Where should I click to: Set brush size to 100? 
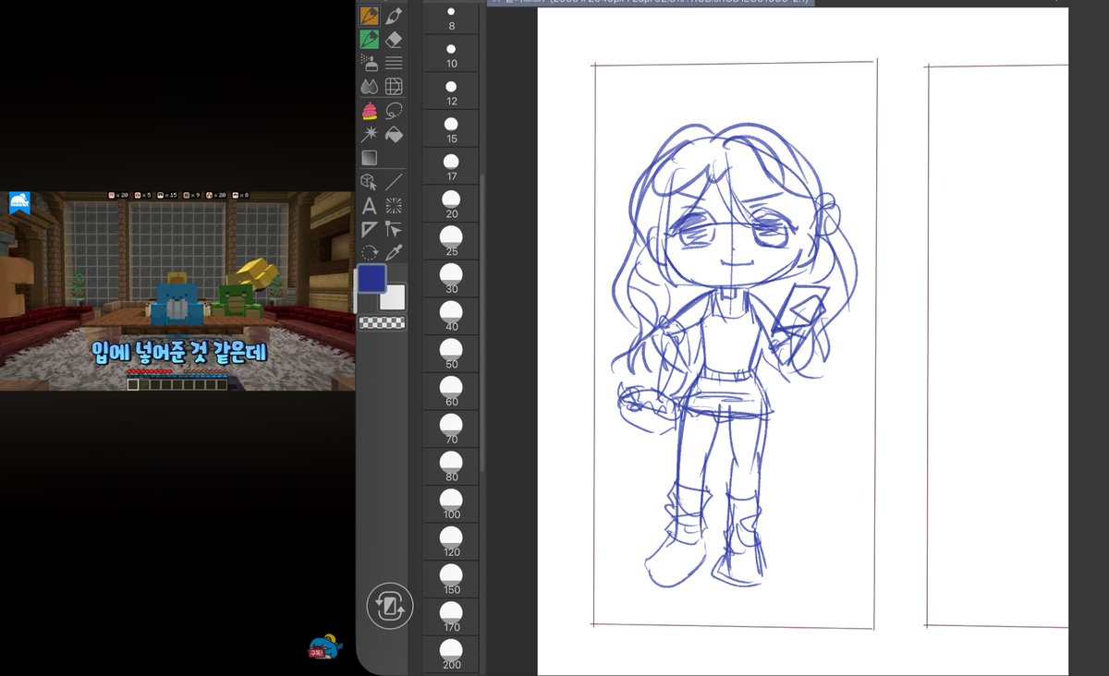click(451, 504)
